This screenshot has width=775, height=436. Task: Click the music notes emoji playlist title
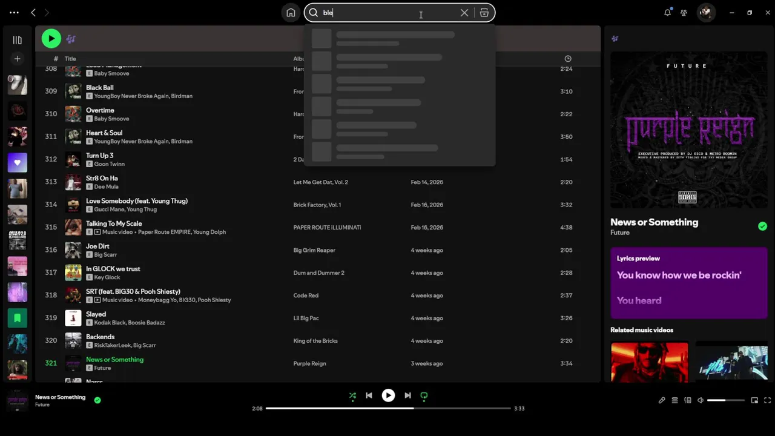point(71,39)
